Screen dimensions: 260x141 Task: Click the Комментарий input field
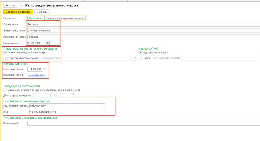[x=143, y=123]
